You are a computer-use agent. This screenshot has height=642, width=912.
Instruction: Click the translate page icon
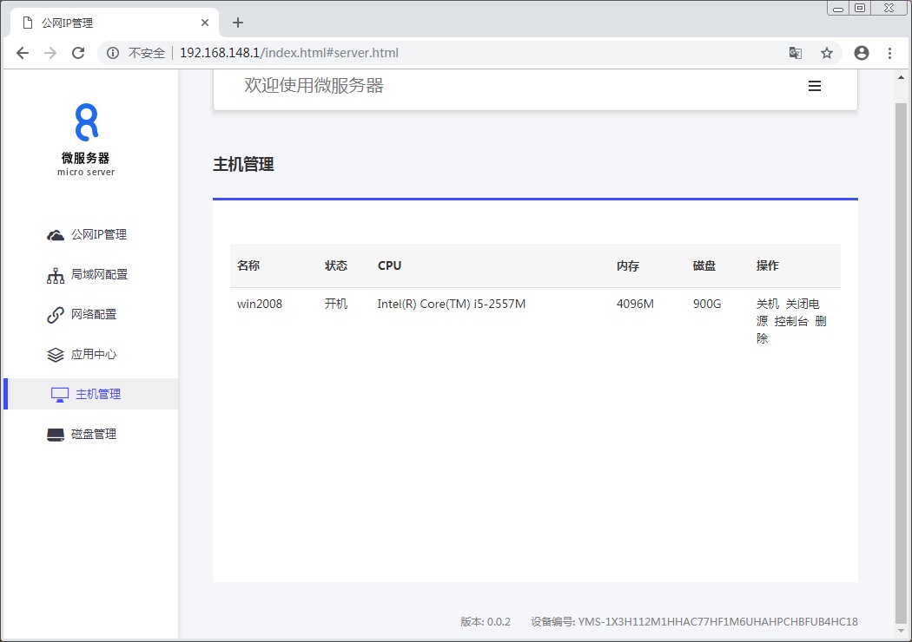tap(796, 53)
